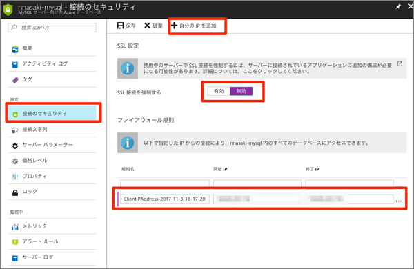Click the 規則名 column header
Screen dimensions: 414x269
128,169
